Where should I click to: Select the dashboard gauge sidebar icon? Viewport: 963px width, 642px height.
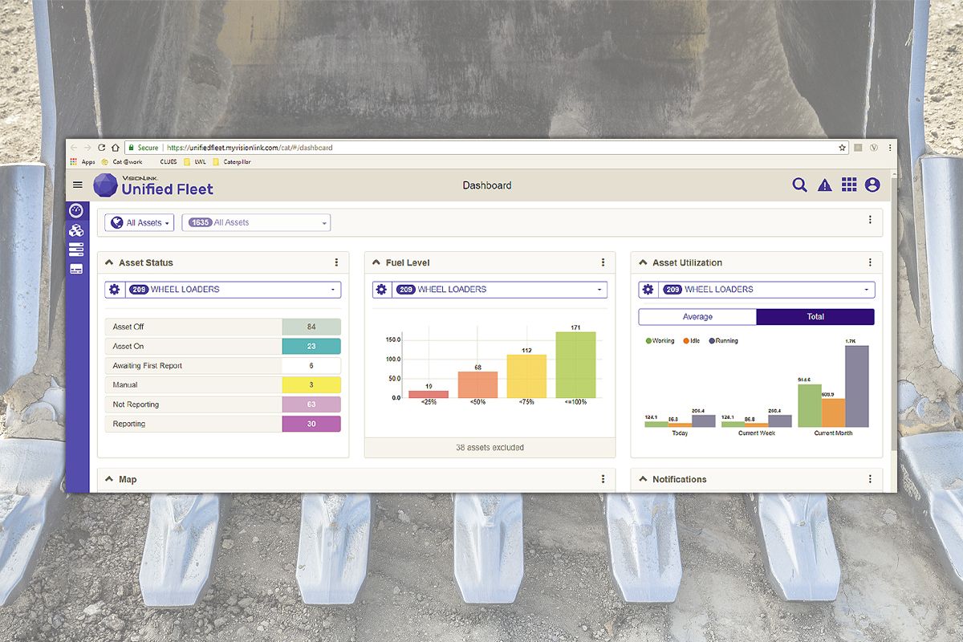click(x=76, y=211)
